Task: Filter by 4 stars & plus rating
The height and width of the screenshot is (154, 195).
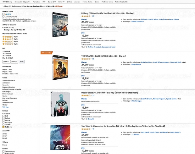Action: pyautogui.click(x=10, y=37)
